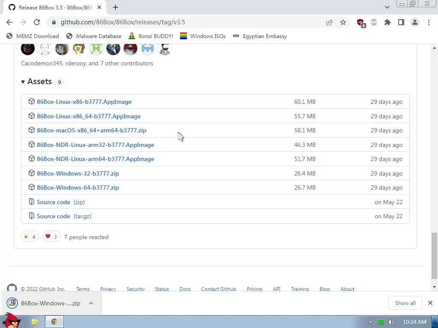438x328 pixels.
Task: Click the 10:34 AM taskbar clock
Action: coord(414,322)
